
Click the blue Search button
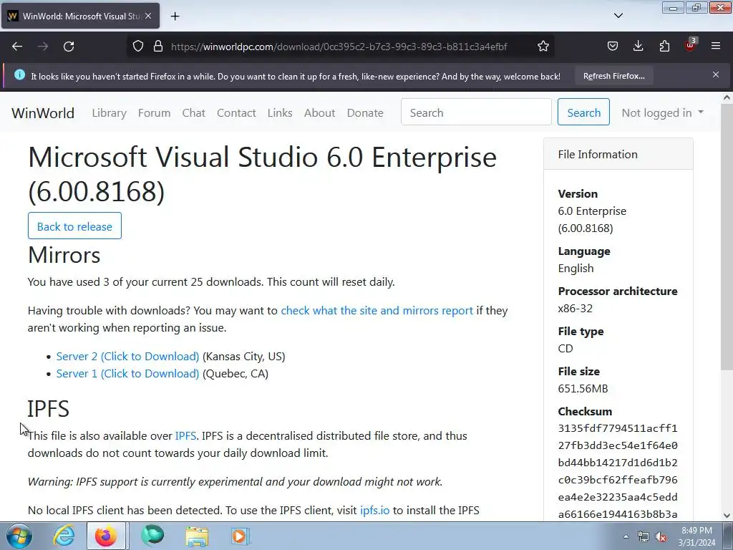[x=583, y=112]
